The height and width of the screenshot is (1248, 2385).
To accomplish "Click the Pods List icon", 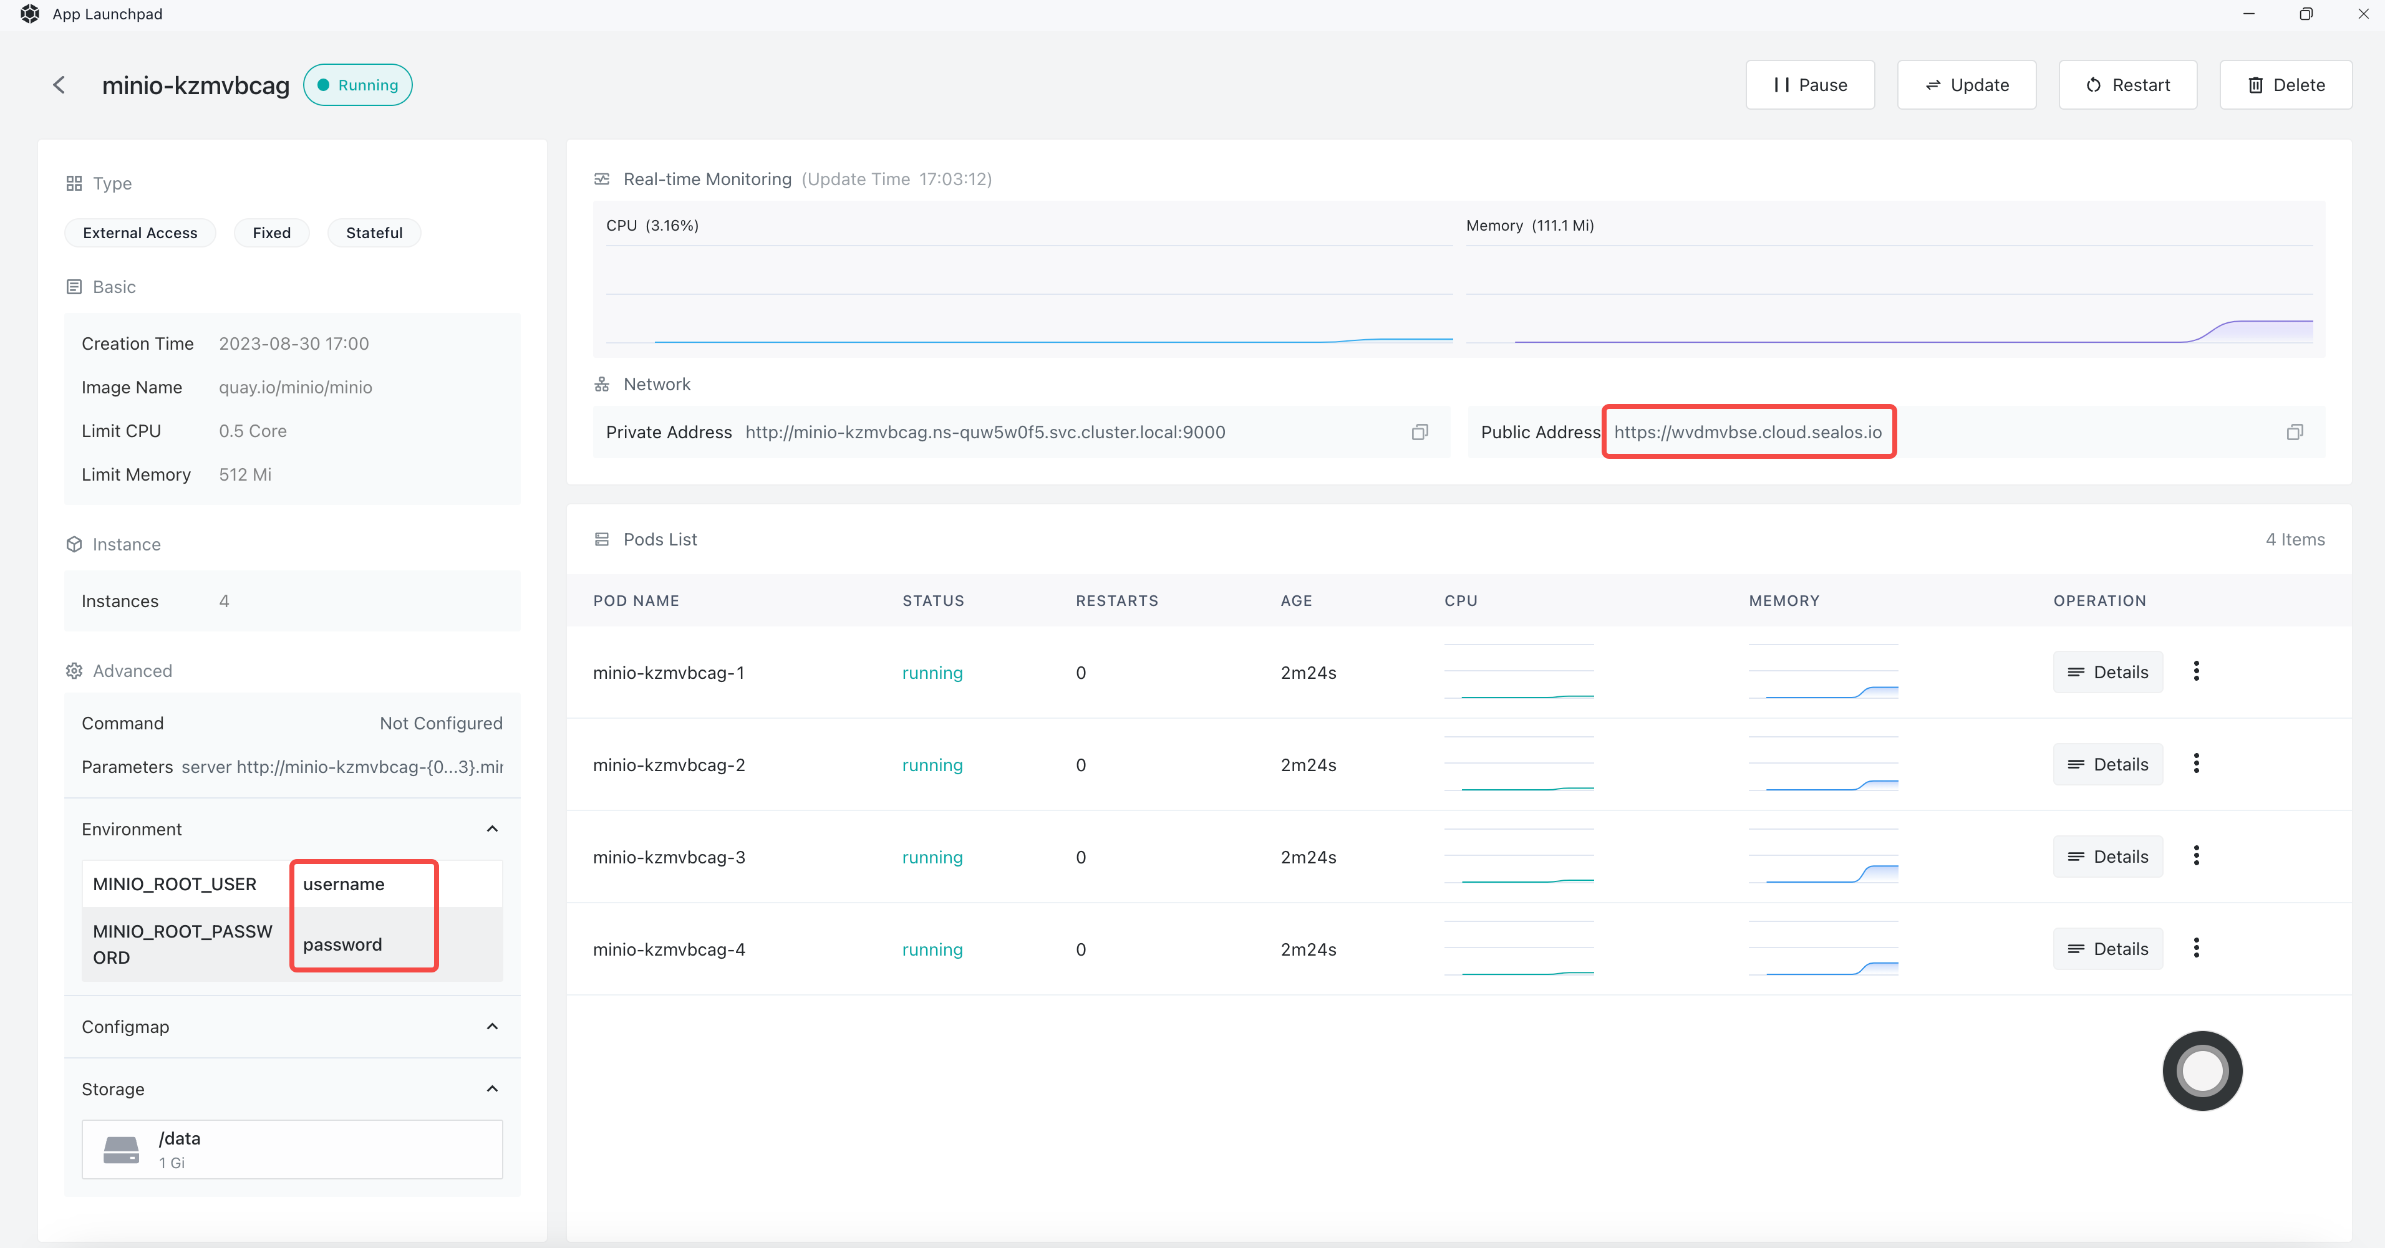I will 602,539.
